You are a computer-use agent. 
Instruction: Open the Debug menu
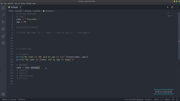click(23, 4)
